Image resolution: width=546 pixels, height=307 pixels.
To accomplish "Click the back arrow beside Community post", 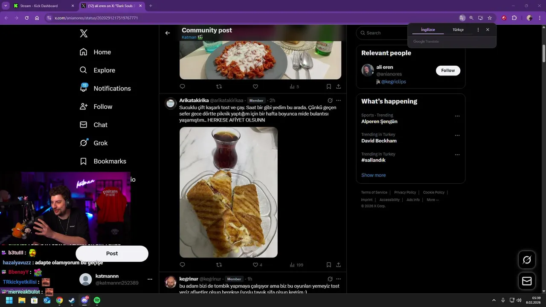I will pyautogui.click(x=168, y=33).
